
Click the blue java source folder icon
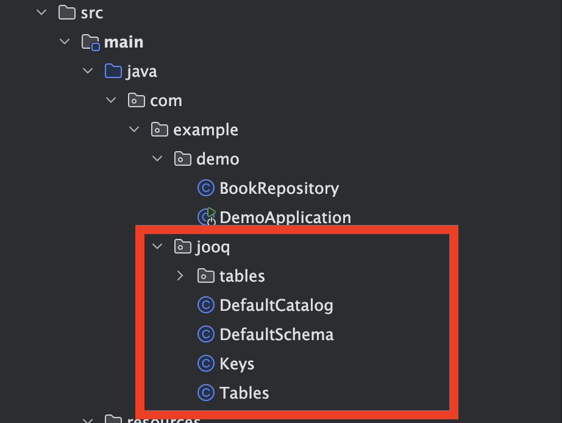(113, 71)
